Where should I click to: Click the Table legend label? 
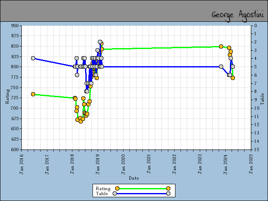tap(102, 193)
